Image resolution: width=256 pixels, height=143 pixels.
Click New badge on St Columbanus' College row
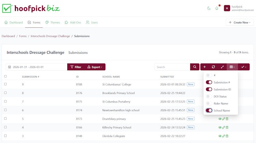click(x=191, y=84)
